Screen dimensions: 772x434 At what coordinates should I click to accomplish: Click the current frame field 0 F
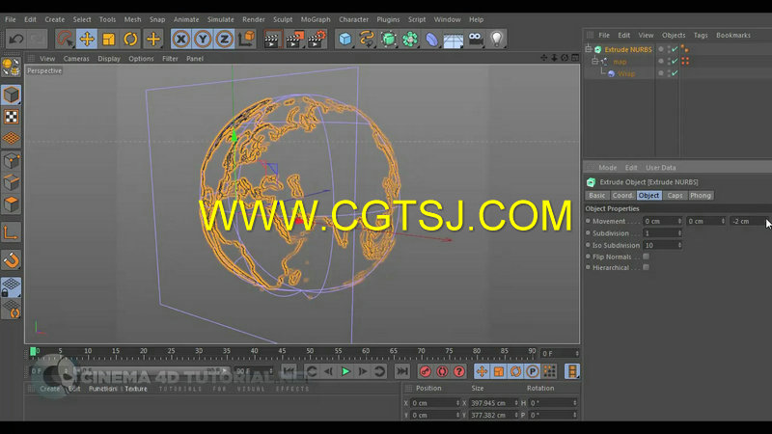coord(557,353)
